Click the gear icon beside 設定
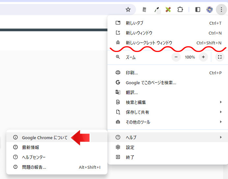The image size is (228, 179). [x=118, y=147]
